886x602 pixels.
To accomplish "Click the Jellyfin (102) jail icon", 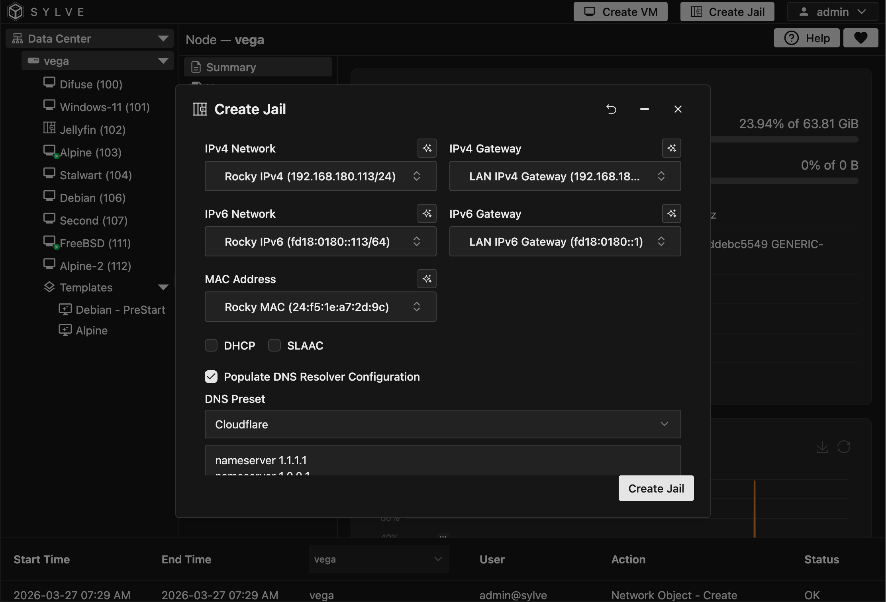I will click(49, 128).
